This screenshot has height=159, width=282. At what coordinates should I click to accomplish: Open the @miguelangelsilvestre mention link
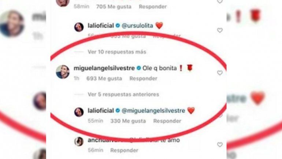[153, 110]
